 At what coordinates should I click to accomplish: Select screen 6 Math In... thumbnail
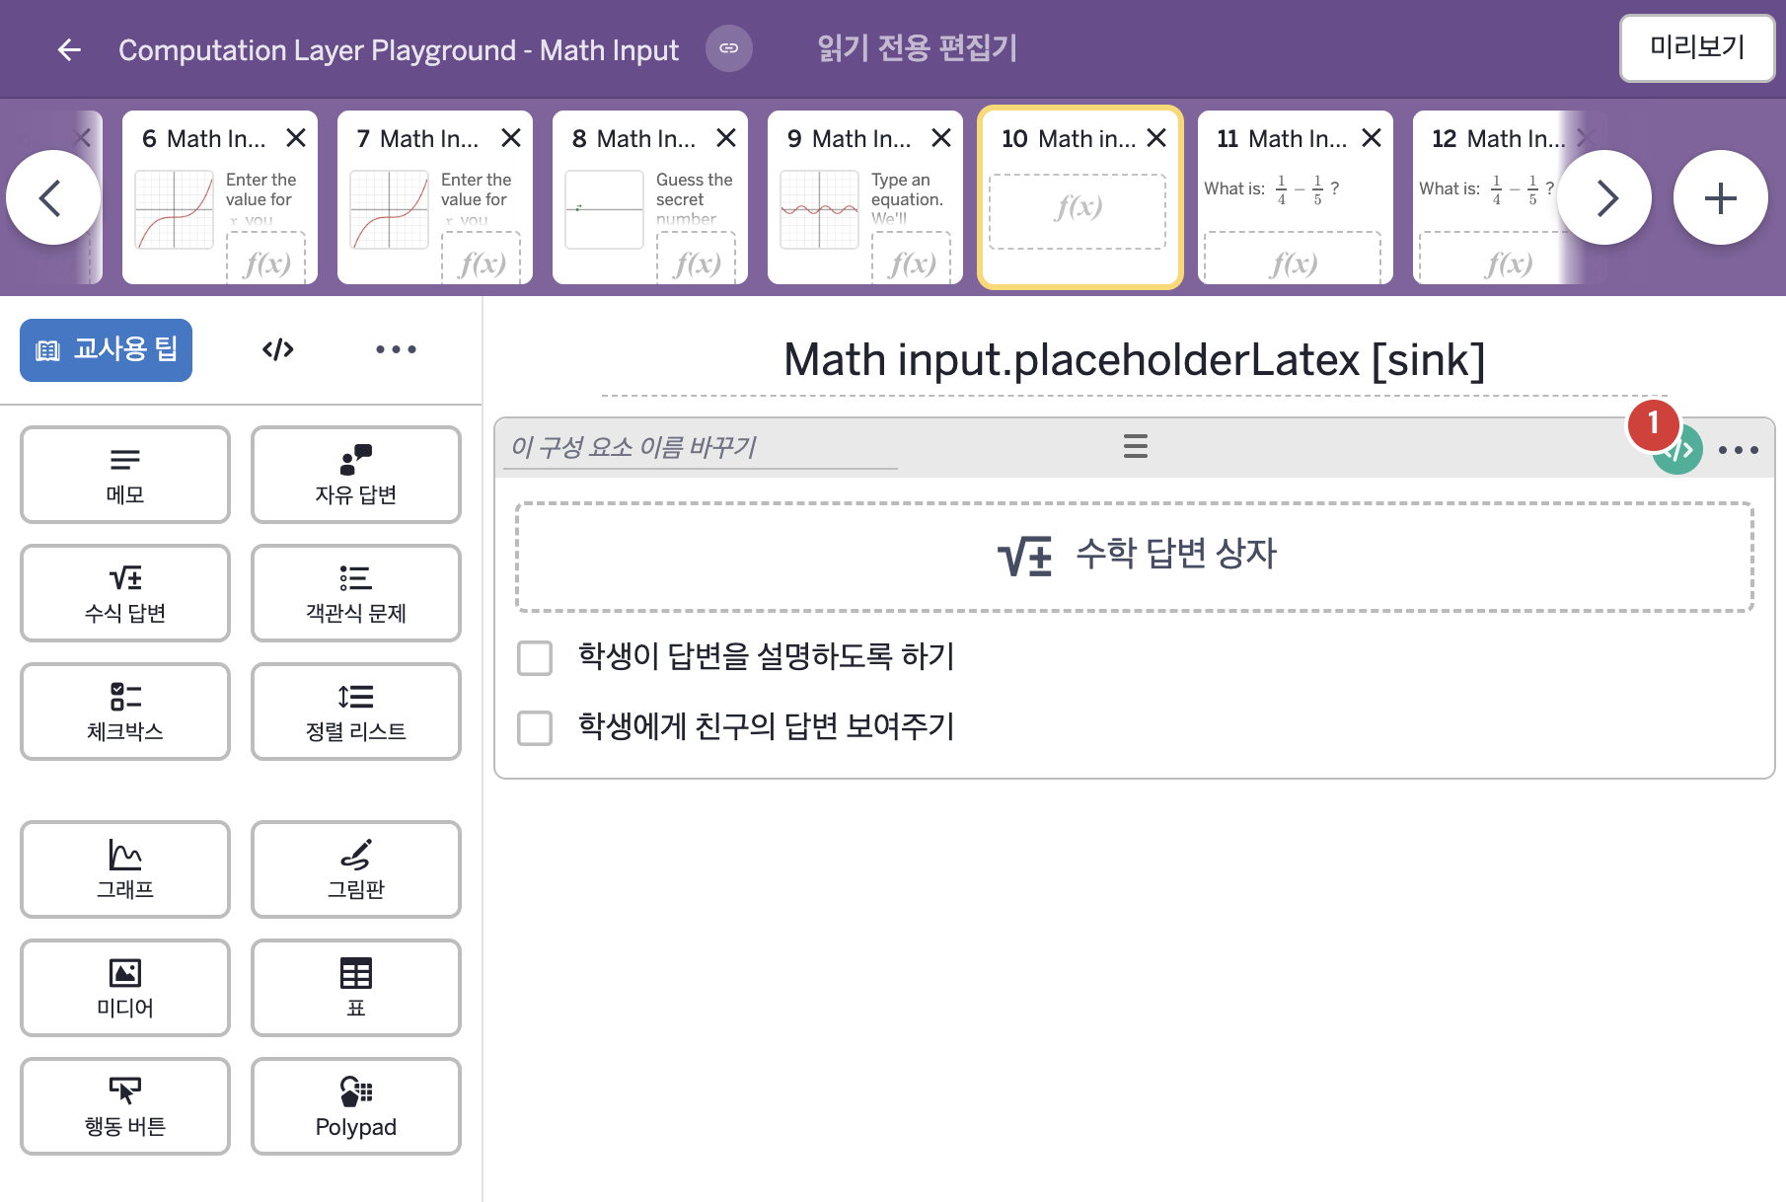coord(219,197)
